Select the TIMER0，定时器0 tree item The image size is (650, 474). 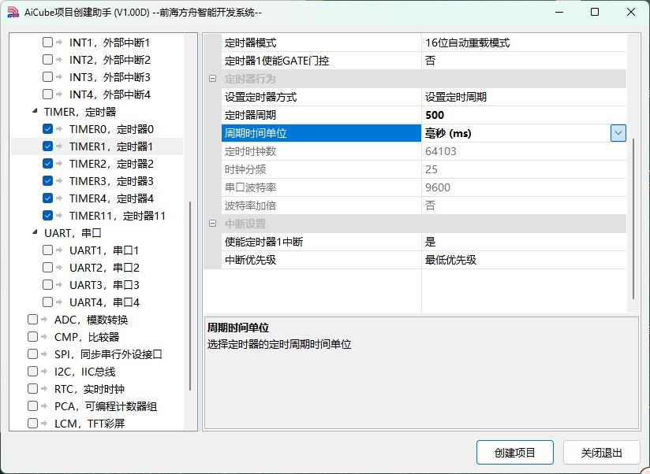point(111,129)
